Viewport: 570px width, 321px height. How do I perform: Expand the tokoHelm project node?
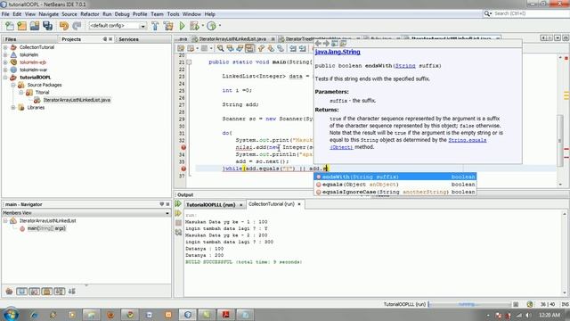coord(5,55)
